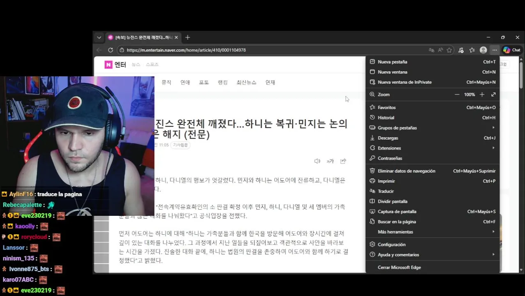
Task: Open a new tab with plus button
Action: coord(188,37)
